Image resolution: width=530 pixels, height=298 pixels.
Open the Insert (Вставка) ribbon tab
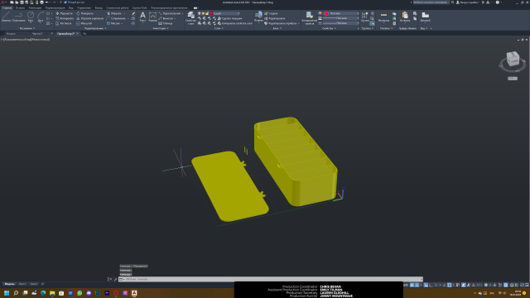coord(20,7)
